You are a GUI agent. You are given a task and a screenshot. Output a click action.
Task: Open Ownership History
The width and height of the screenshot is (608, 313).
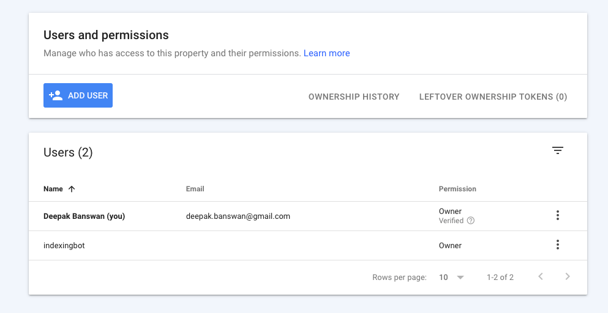(354, 97)
